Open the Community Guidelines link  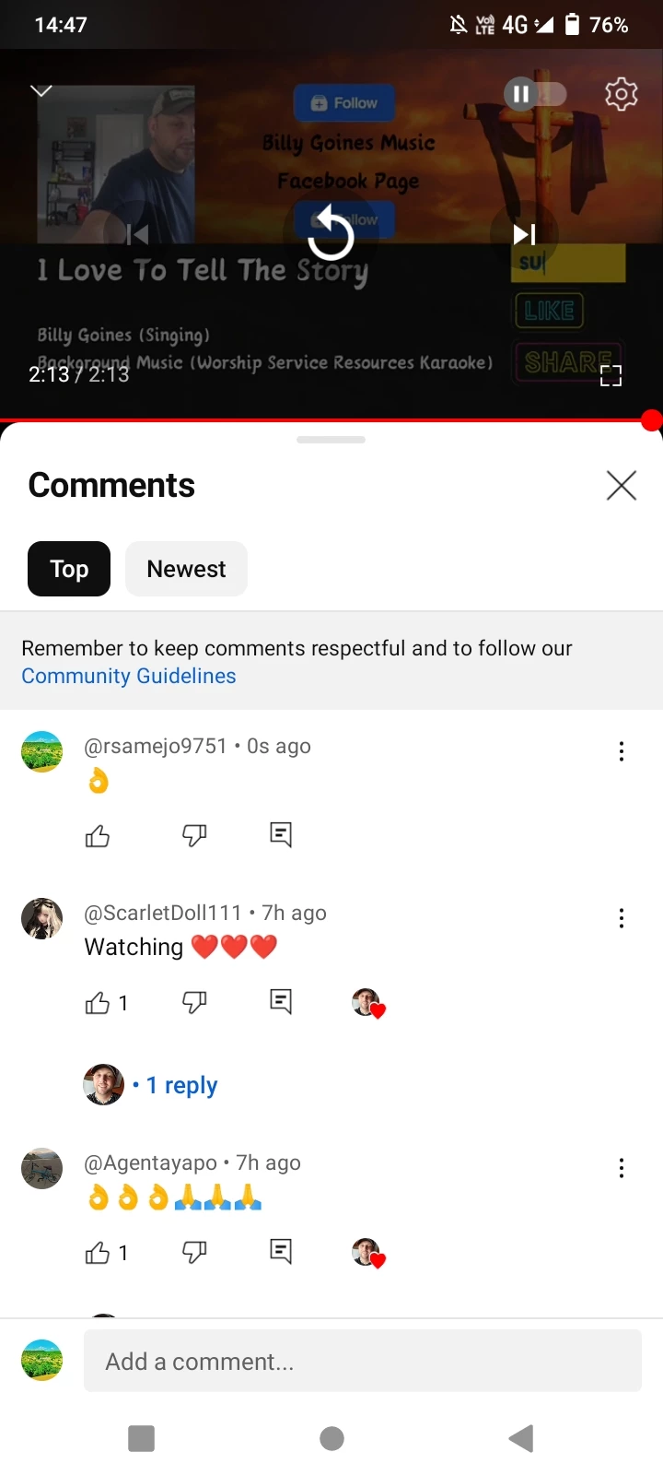tap(129, 676)
